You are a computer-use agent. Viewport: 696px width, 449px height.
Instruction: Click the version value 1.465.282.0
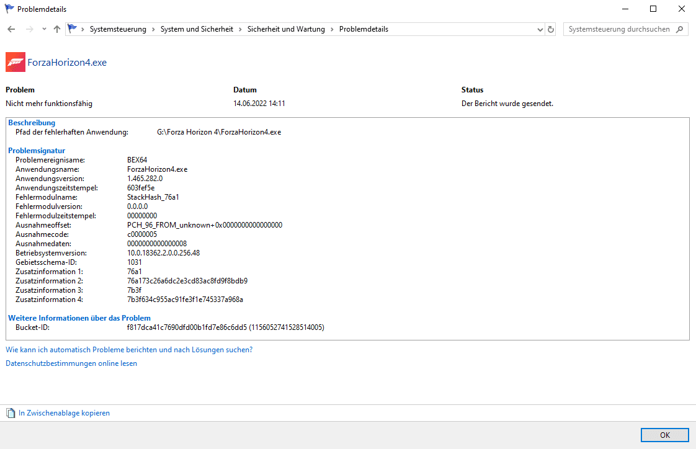(x=145, y=179)
